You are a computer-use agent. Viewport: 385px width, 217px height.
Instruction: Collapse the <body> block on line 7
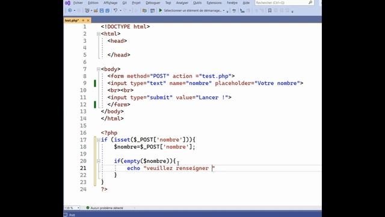[x=99, y=69]
